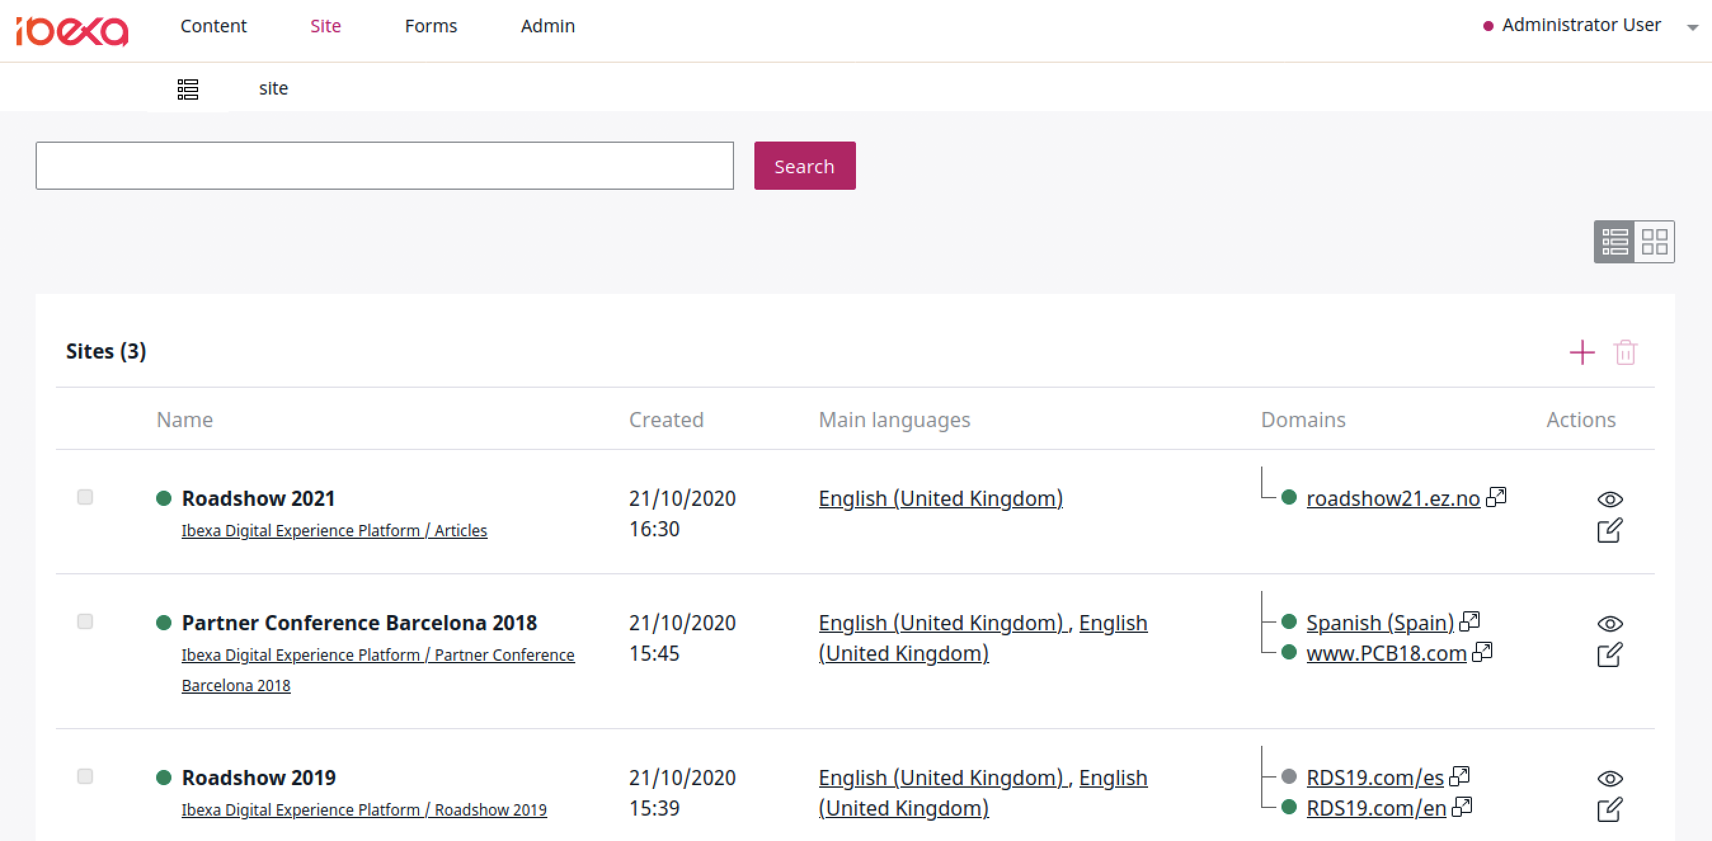This screenshot has height=841, width=1712.
Task: View Roadshow 2019 site with eye icon
Action: [1610, 778]
